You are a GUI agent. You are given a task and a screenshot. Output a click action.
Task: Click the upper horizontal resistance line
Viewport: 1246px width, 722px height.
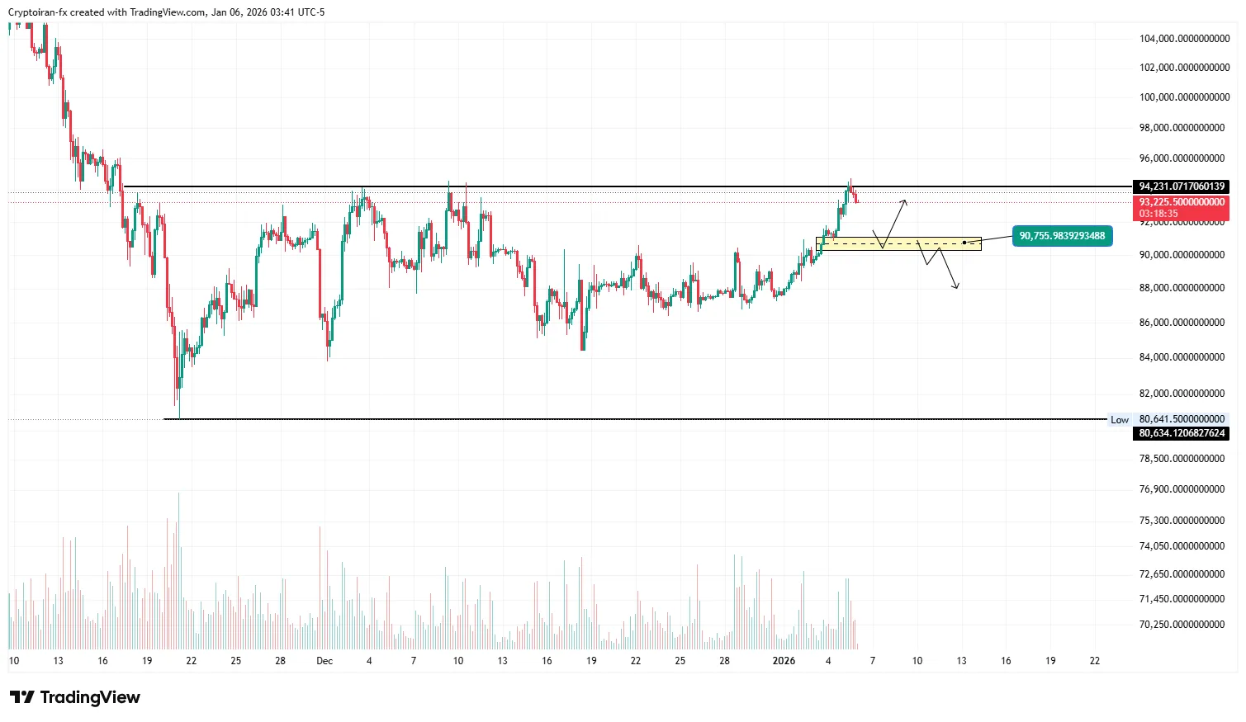[x=578, y=186]
